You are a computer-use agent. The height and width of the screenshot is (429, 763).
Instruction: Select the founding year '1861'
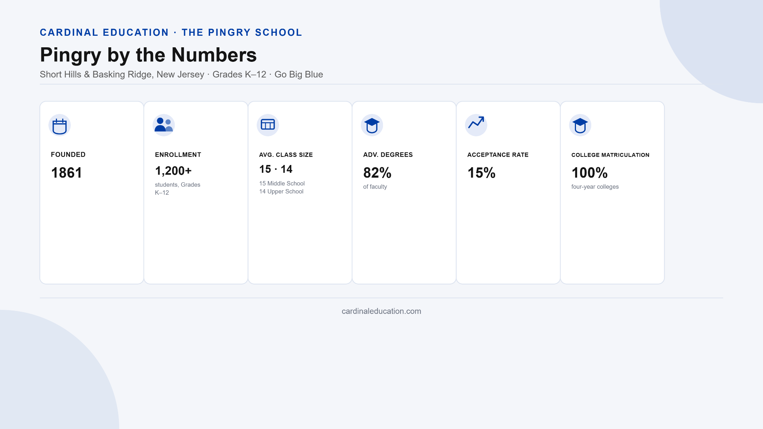pyautogui.click(x=66, y=173)
